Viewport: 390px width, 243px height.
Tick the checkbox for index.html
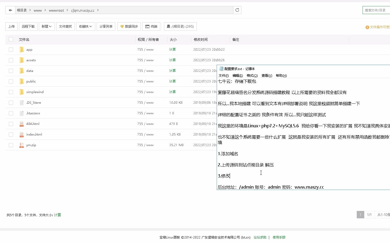click(11, 134)
